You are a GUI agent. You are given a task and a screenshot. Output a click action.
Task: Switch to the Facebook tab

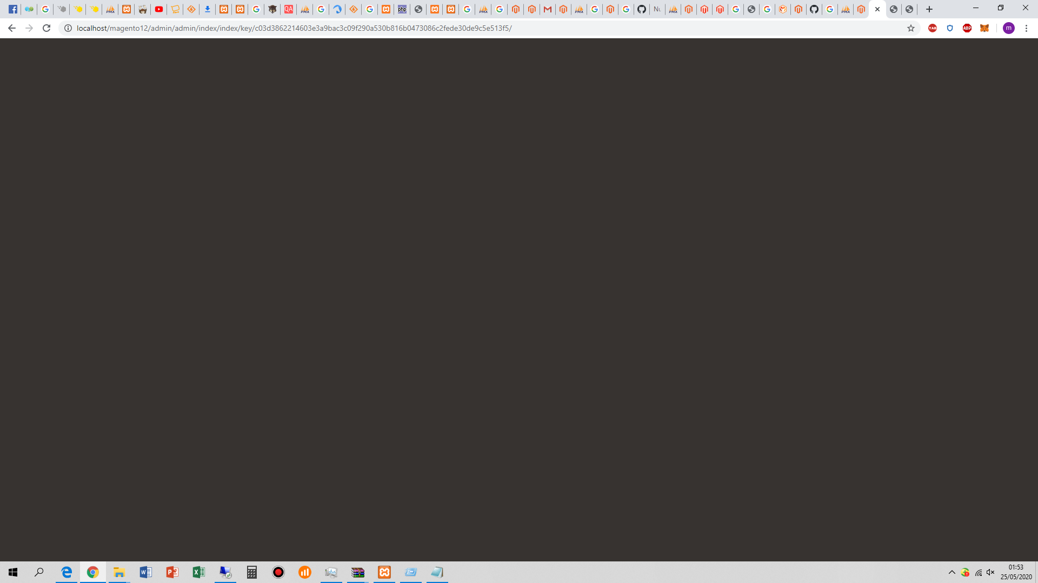(13, 9)
